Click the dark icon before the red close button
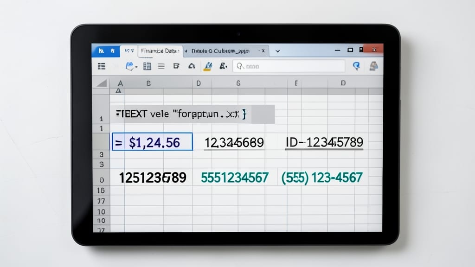This screenshot has width=475, height=267. [x=361, y=49]
